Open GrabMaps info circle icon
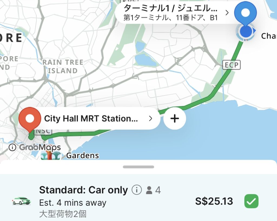Screen dimensions: 277x221 pyautogui.click(x=12, y=147)
